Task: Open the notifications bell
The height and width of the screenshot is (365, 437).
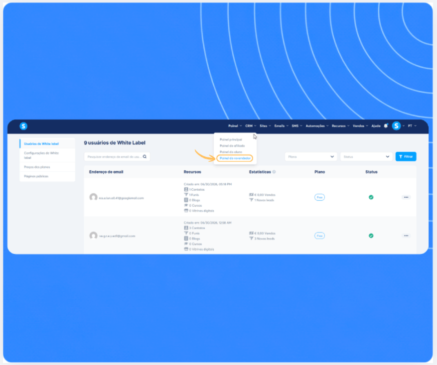Action: 386,126
